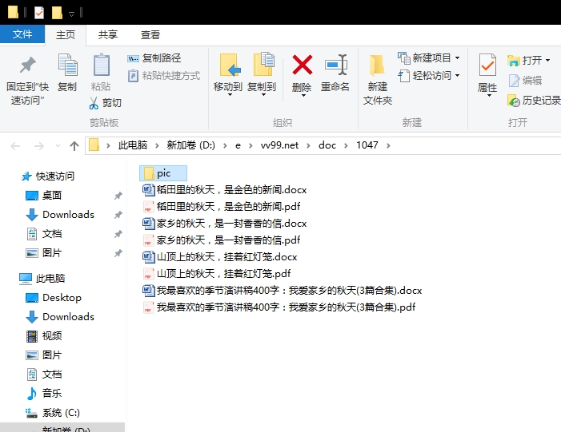Select 我最喜欢的季节演讲稿400字 pdf file
Viewport: 561px width, 432px height.
279,307
